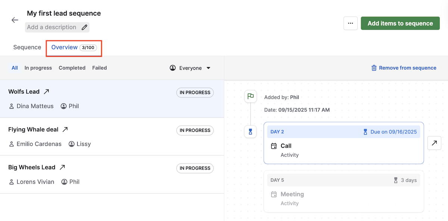Filter the list by Failed status
Screen dimensions: 448x221
tap(99, 68)
